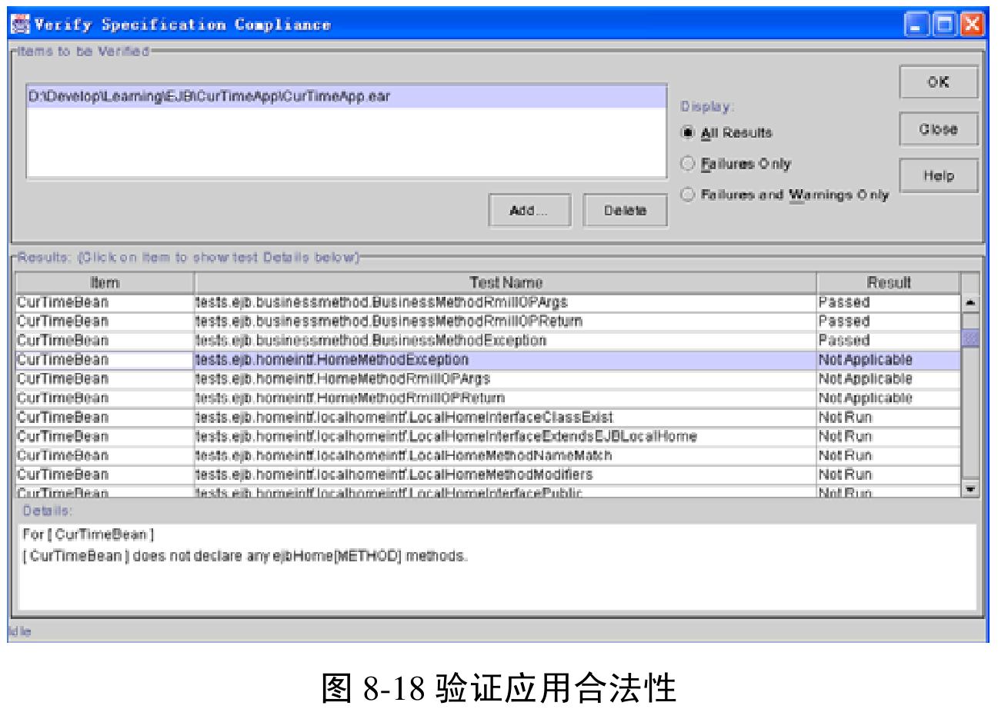Click the Item column header
The image size is (998, 709).
click(x=105, y=282)
